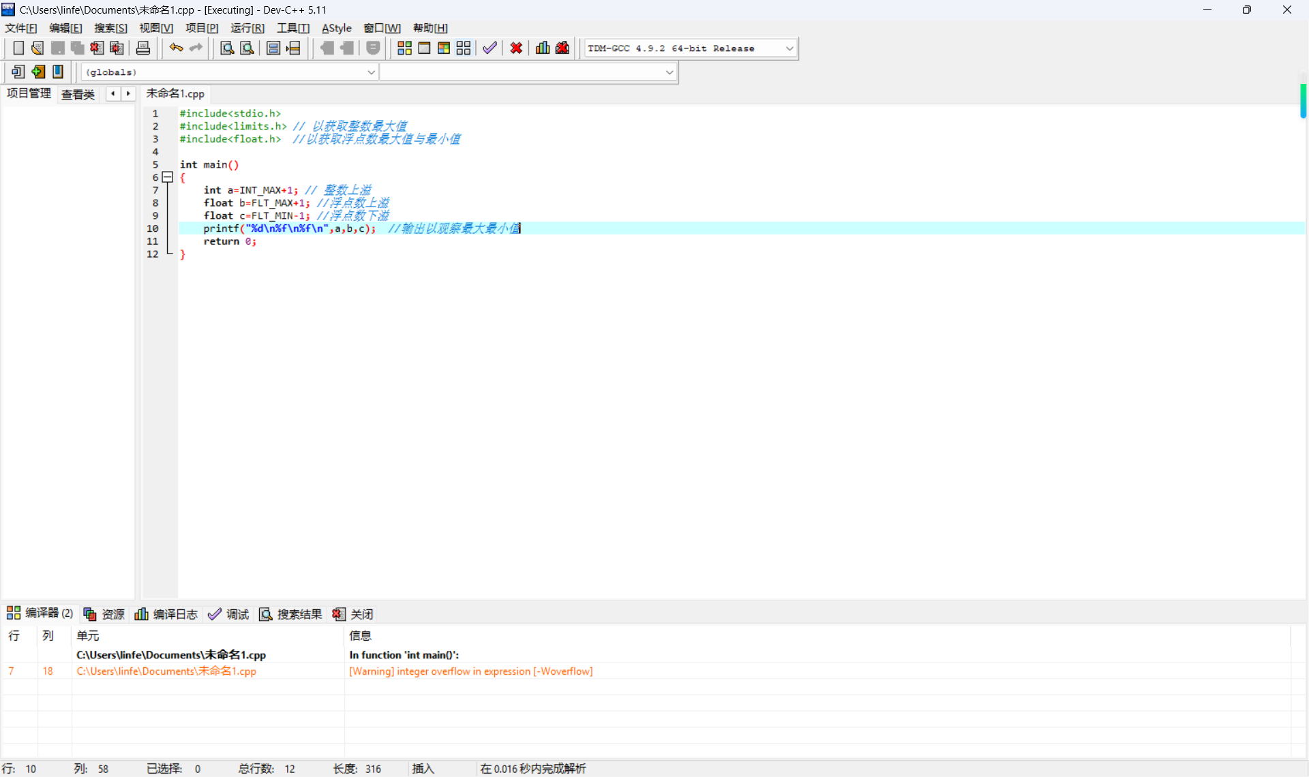This screenshot has width=1309, height=777.
Task: Switch to the 查看类 side tab
Action: pyautogui.click(x=78, y=94)
